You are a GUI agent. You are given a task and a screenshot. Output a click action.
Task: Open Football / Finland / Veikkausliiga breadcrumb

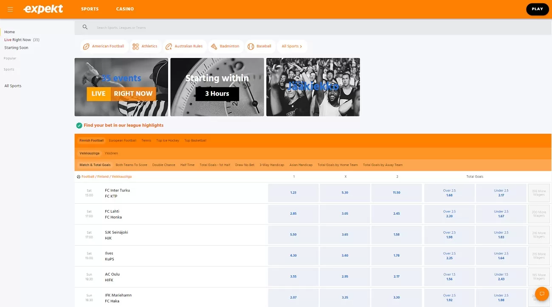107,177
